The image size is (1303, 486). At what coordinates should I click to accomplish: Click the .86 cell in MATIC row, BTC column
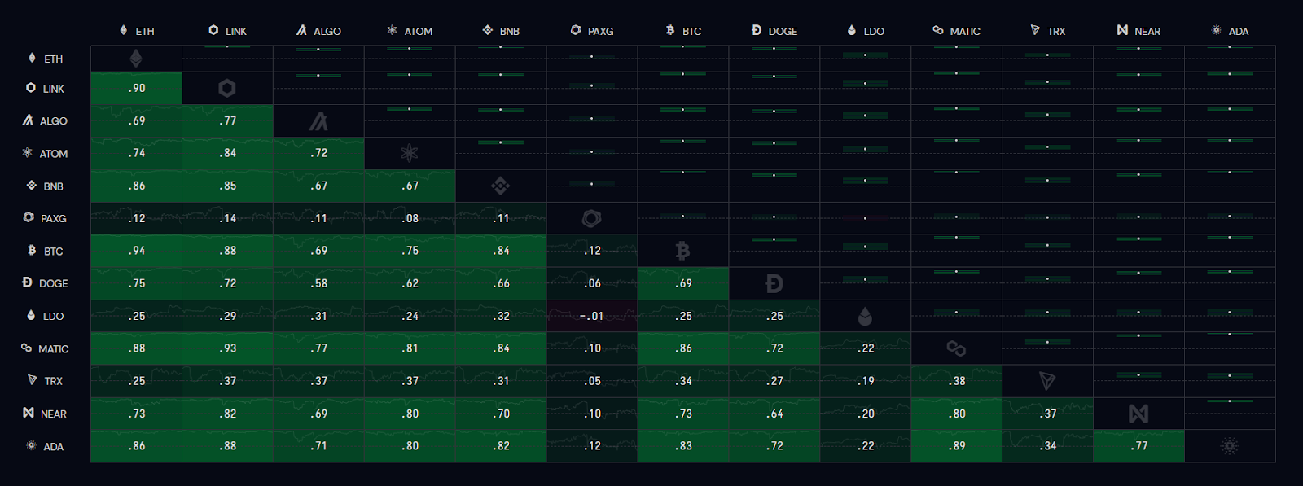click(683, 348)
